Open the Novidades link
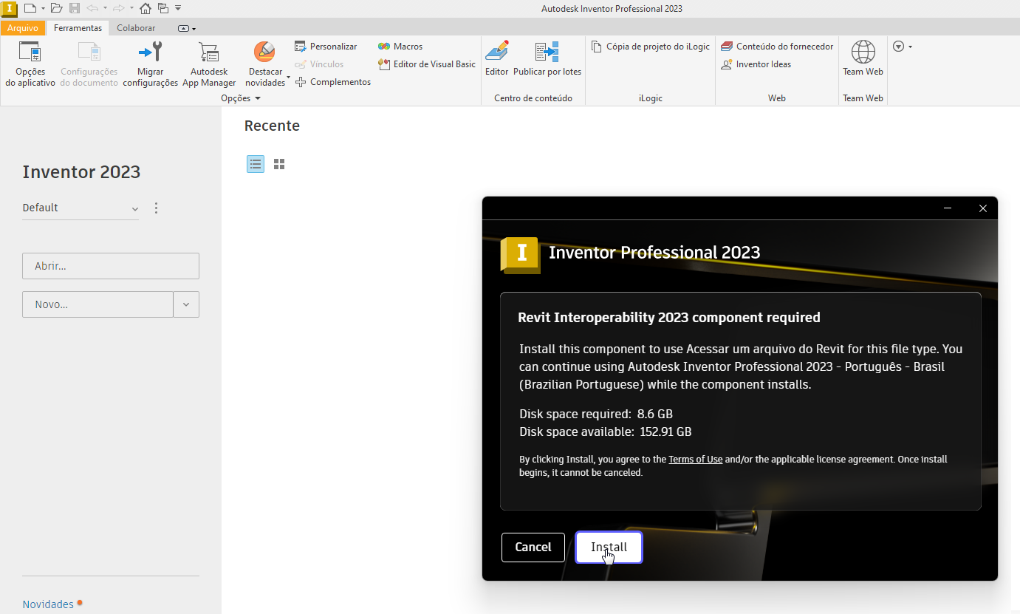 click(x=48, y=604)
